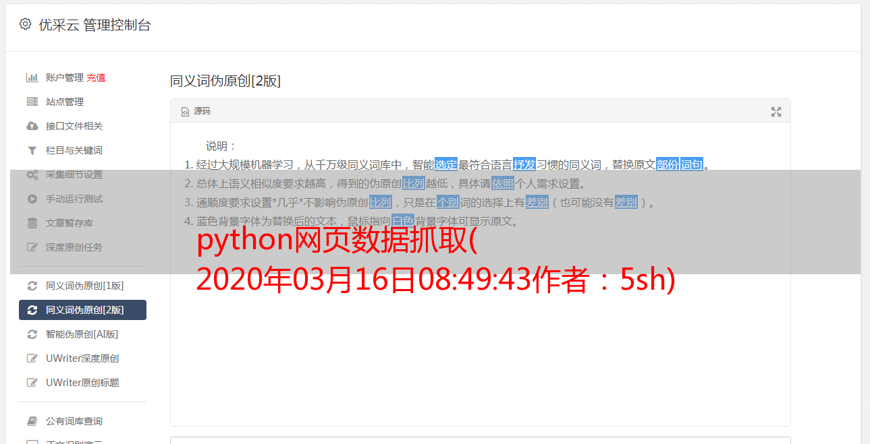
Task: Click the server icon beside 站点管理
Action: (32, 102)
